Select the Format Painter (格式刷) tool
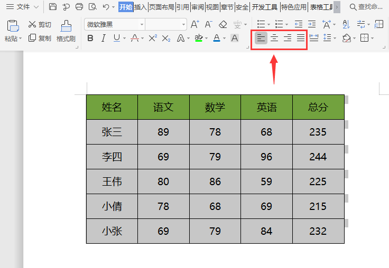This screenshot has height=268, width=389. click(66, 31)
